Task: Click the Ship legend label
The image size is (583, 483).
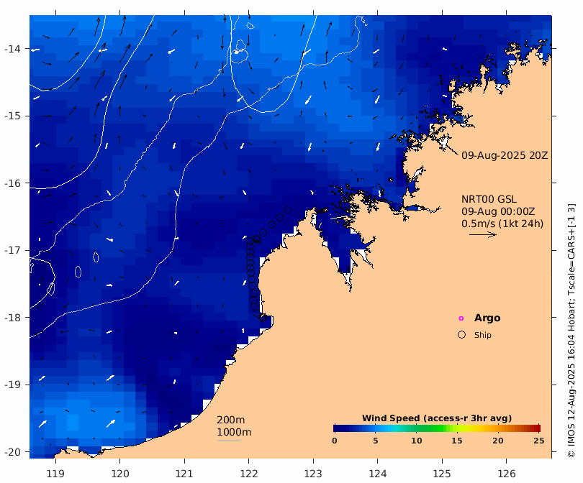Action: [483, 335]
